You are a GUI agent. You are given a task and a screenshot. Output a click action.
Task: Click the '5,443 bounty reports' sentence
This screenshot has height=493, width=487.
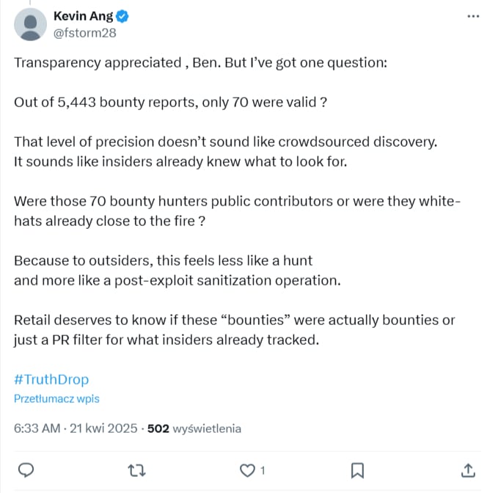pyautogui.click(x=170, y=102)
